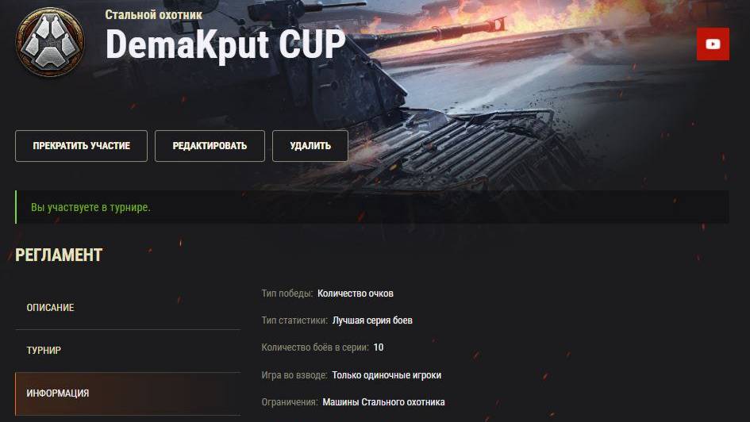Select the Количество очков value

coord(356,293)
